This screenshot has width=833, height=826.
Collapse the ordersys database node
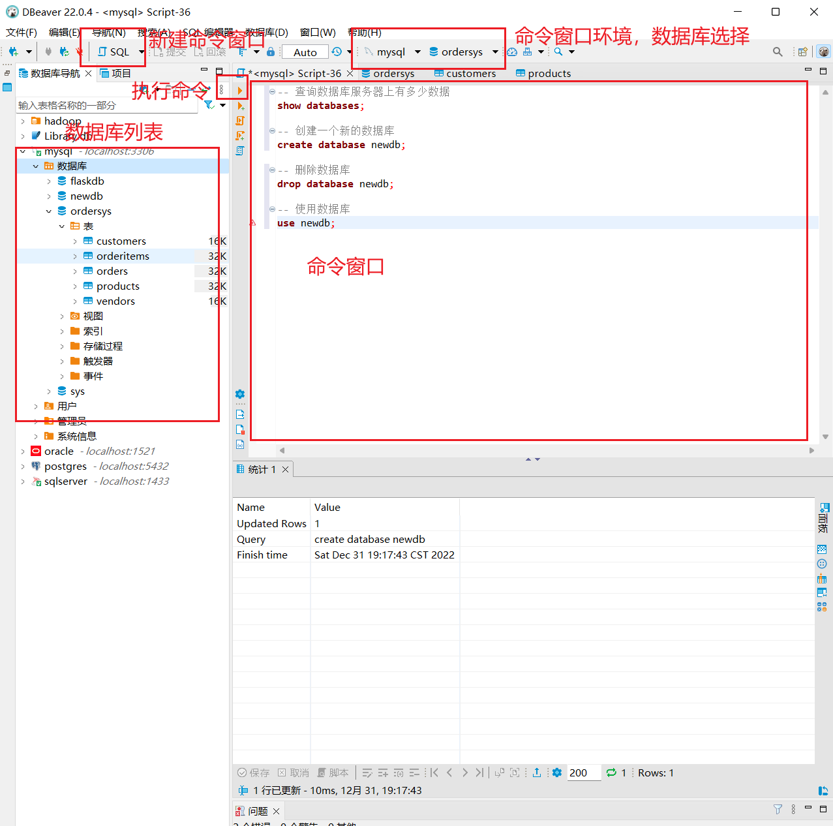click(x=49, y=211)
